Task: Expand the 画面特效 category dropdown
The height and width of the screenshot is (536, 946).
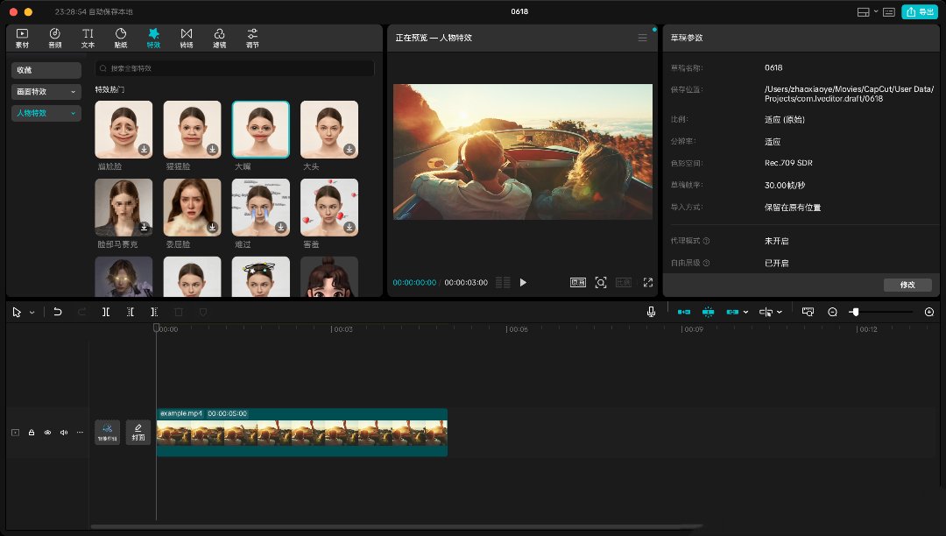Action: pos(73,91)
